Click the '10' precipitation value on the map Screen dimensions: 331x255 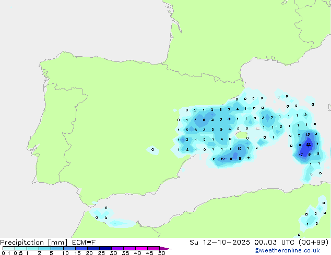click(239, 149)
